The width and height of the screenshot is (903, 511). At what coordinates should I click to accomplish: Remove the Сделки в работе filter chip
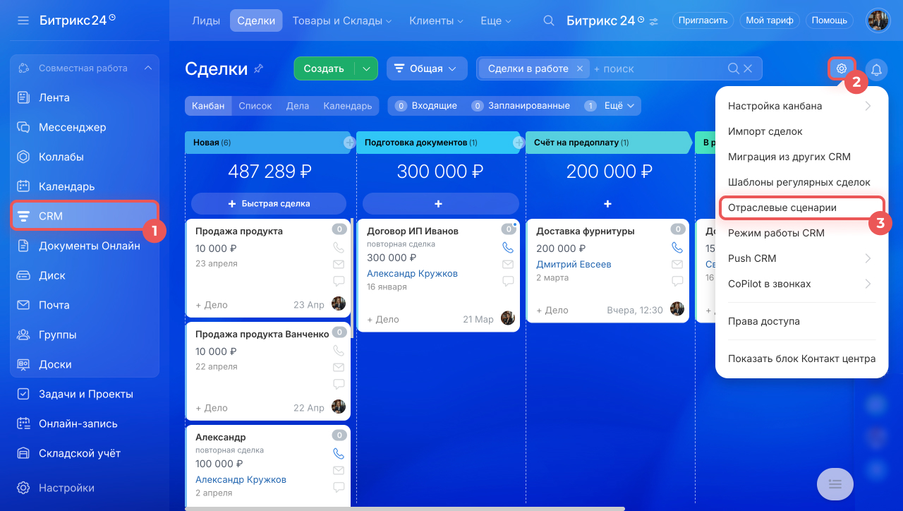pos(579,68)
